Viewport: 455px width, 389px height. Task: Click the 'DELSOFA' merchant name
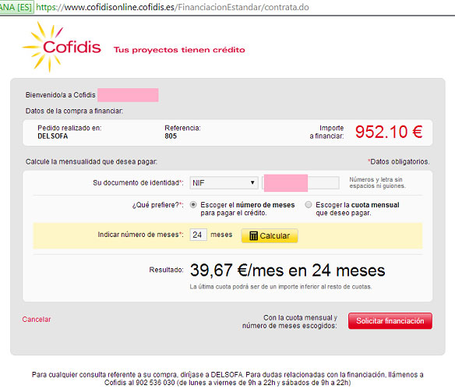[x=53, y=136]
